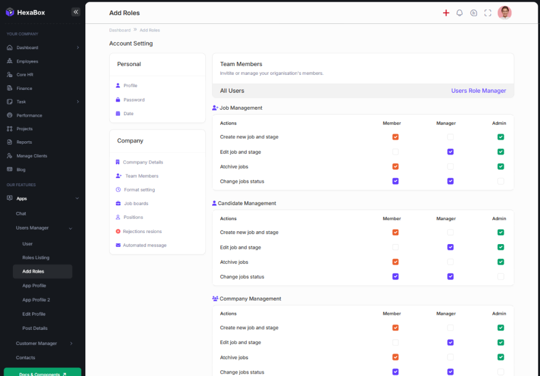This screenshot has width=540, height=376.
Task: Go to Dashboard breadcrumb link
Action: [120, 30]
